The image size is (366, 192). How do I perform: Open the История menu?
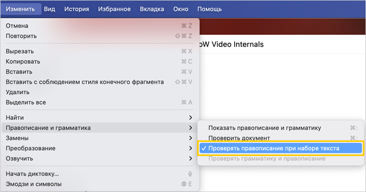point(77,9)
